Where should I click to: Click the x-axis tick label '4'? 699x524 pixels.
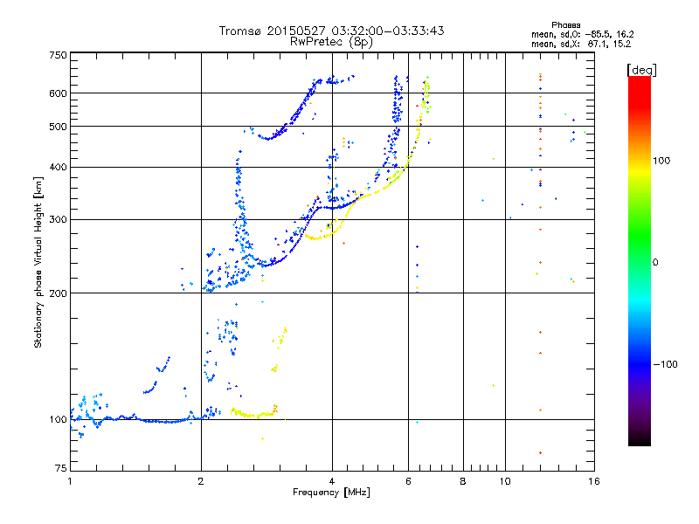pyautogui.click(x=332, y=481)
